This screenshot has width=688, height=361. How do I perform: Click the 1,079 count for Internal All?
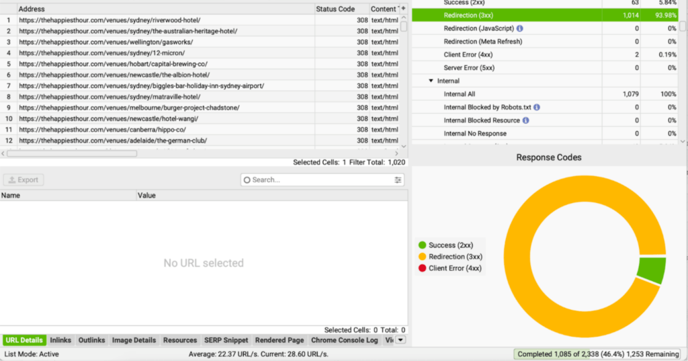point(630,94)
